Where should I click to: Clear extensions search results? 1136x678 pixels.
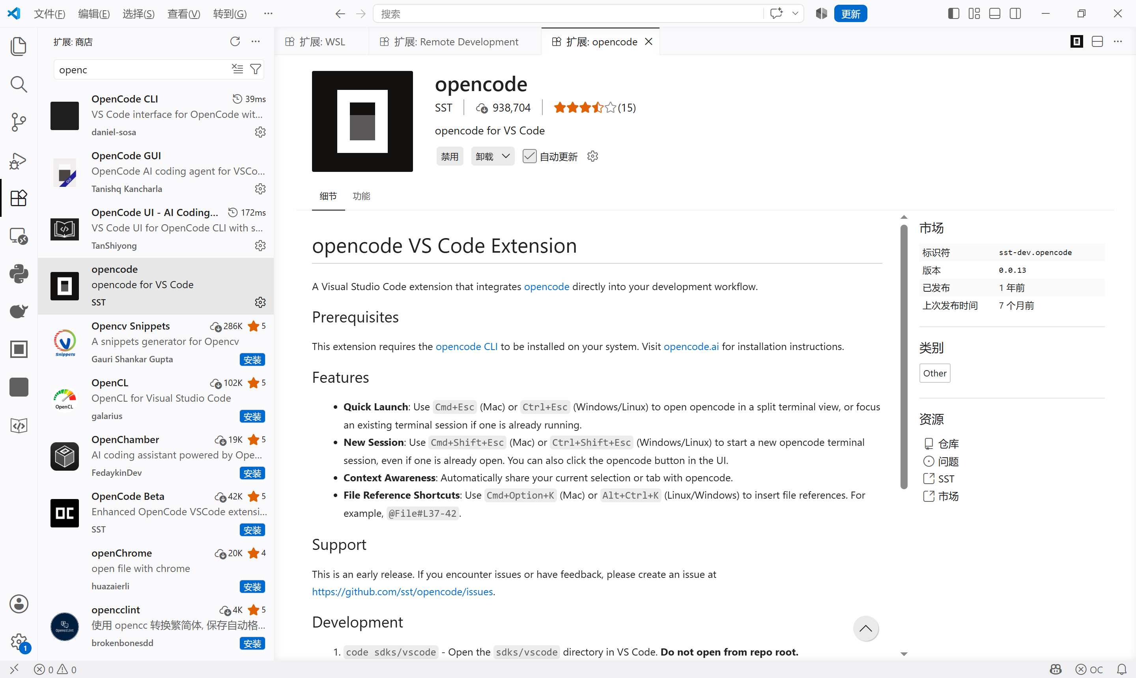tap(237, 69)
